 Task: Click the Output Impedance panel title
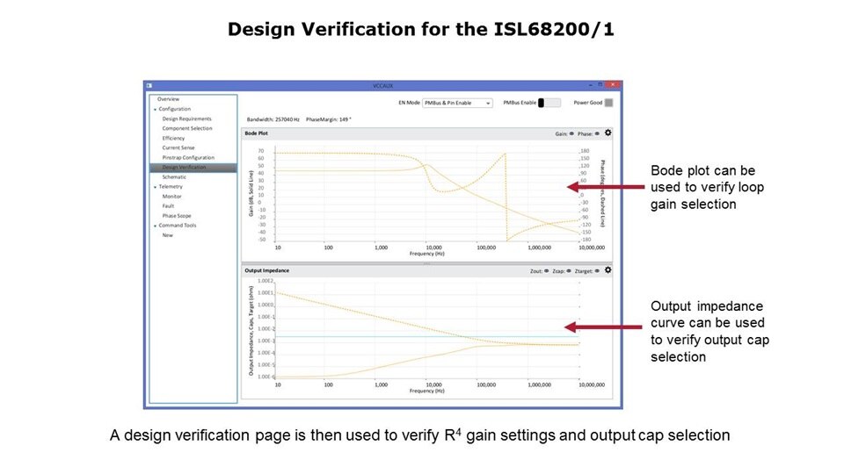(x=267, y=270)
